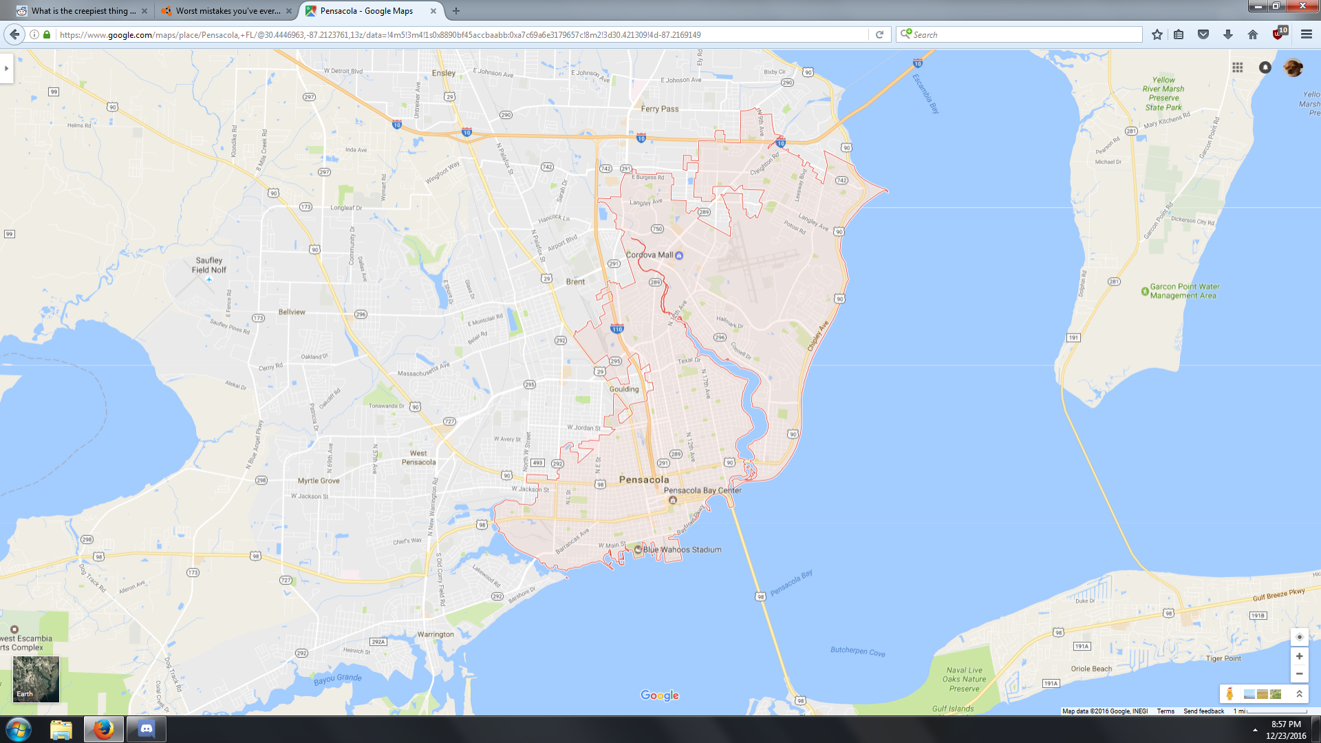Bookmark this page with the star icon
The width and height of the screenshot is (1321, 743).
(1157, 34)
